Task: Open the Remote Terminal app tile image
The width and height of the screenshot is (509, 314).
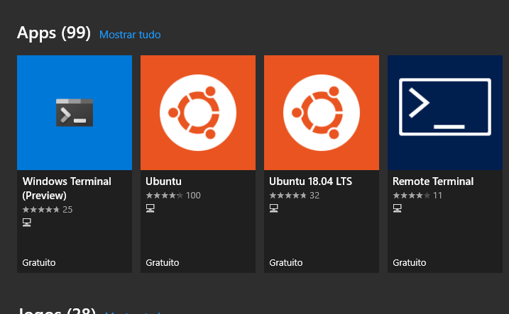Action: click(x=445, y=113)
